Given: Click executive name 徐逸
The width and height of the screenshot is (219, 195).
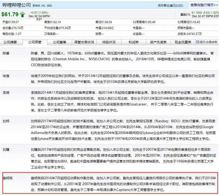Looking at the screenshot, I should (x=6, y=76).
